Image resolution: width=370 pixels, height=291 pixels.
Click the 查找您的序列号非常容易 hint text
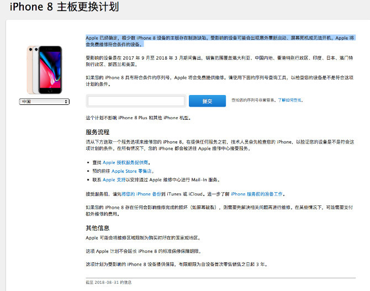point(254,100)
